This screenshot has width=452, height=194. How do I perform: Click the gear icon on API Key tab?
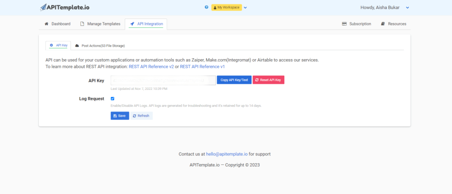[x=51, y=45]
